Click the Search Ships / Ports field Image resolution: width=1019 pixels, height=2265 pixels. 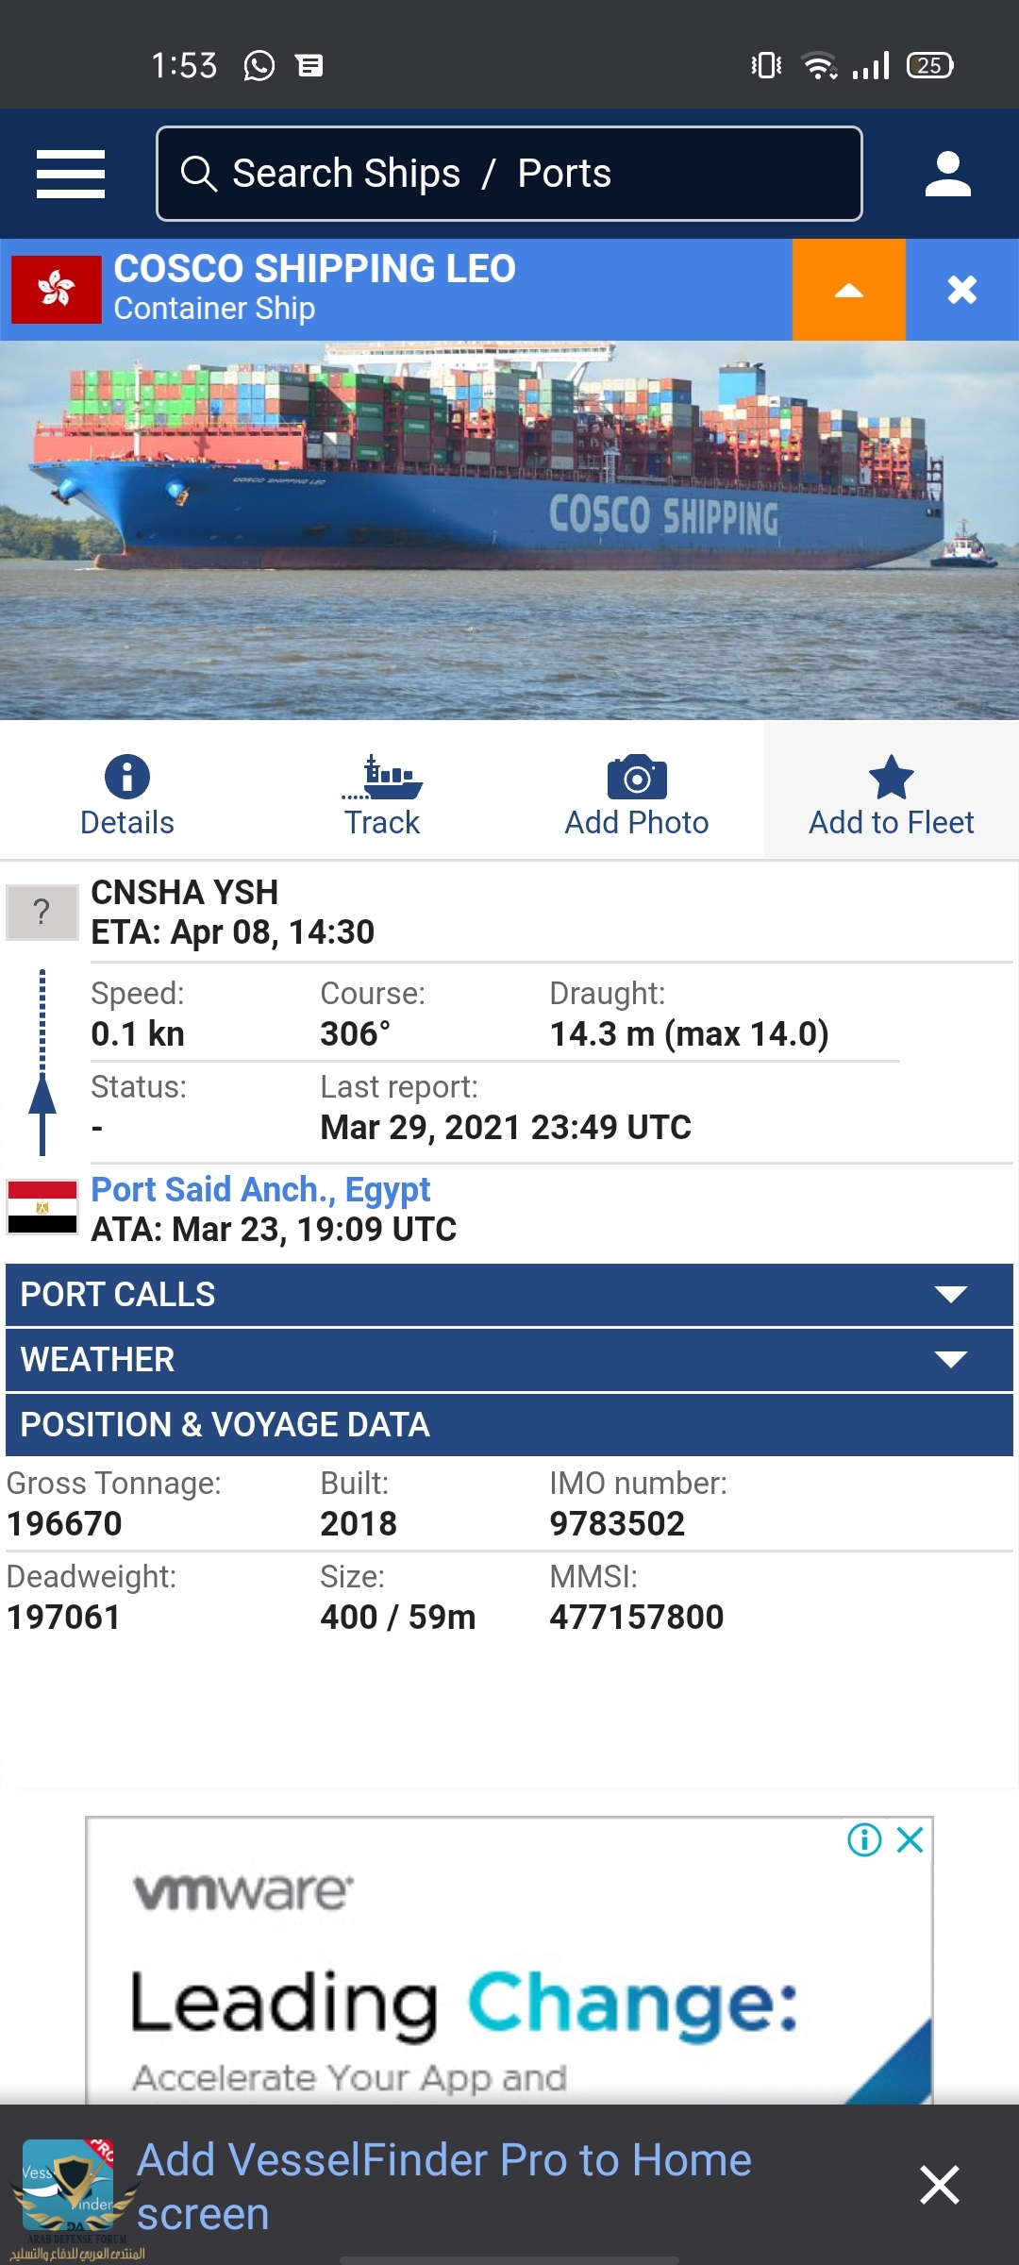coord(509,174)
